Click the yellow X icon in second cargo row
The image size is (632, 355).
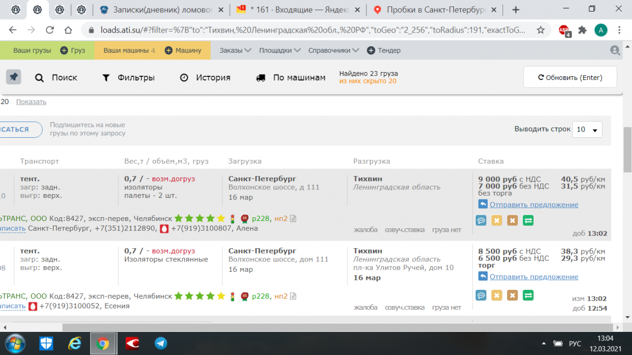pos(496,296)
